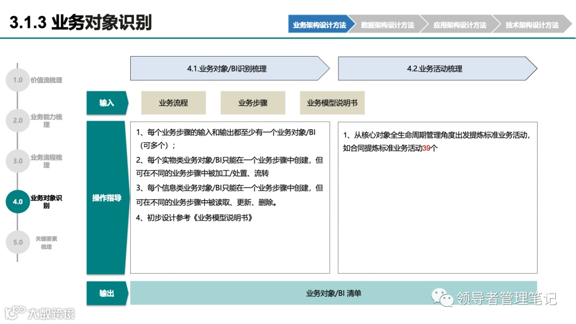Click step circle 2.0
Viewport: 576px width, 324px height.
18,120
